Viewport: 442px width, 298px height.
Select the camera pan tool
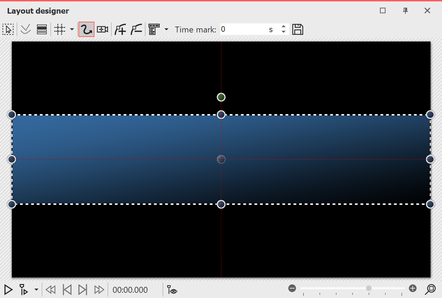tap(102, 29)
